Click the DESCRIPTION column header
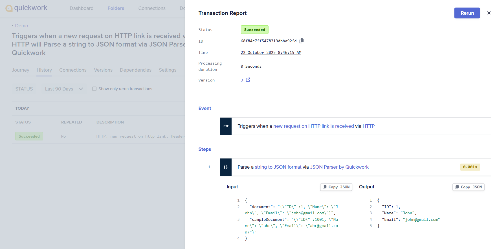The height and width of the screenshot is (249, 497). pos(110,122)
